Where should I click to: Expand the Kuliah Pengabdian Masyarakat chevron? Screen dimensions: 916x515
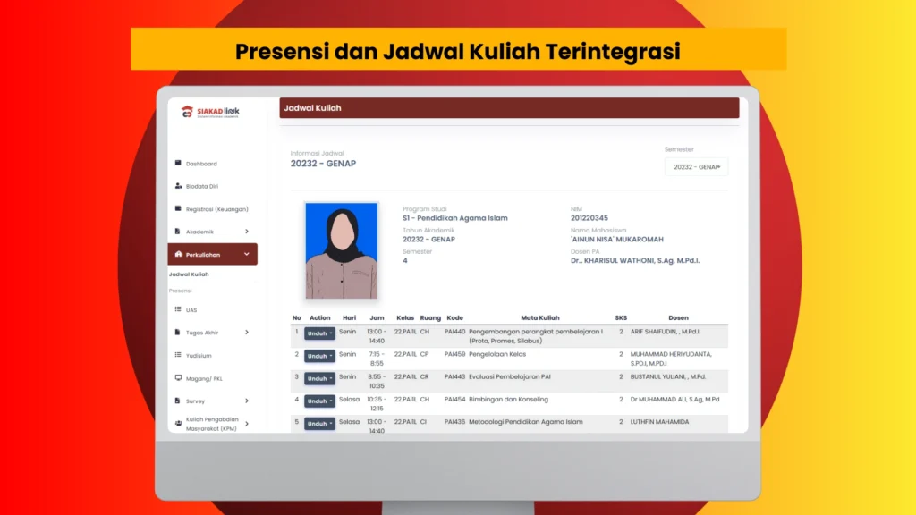[x=247, y=423]
